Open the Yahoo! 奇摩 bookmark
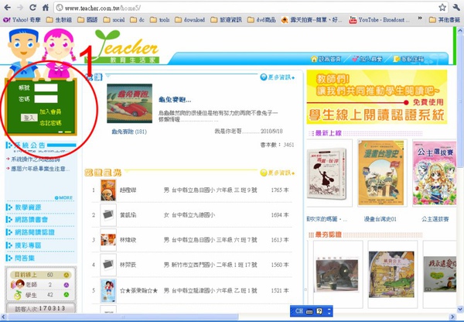Screen dimensions: 464x322 [x=22, y=20]
